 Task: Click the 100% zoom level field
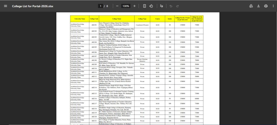pos(126,6)
